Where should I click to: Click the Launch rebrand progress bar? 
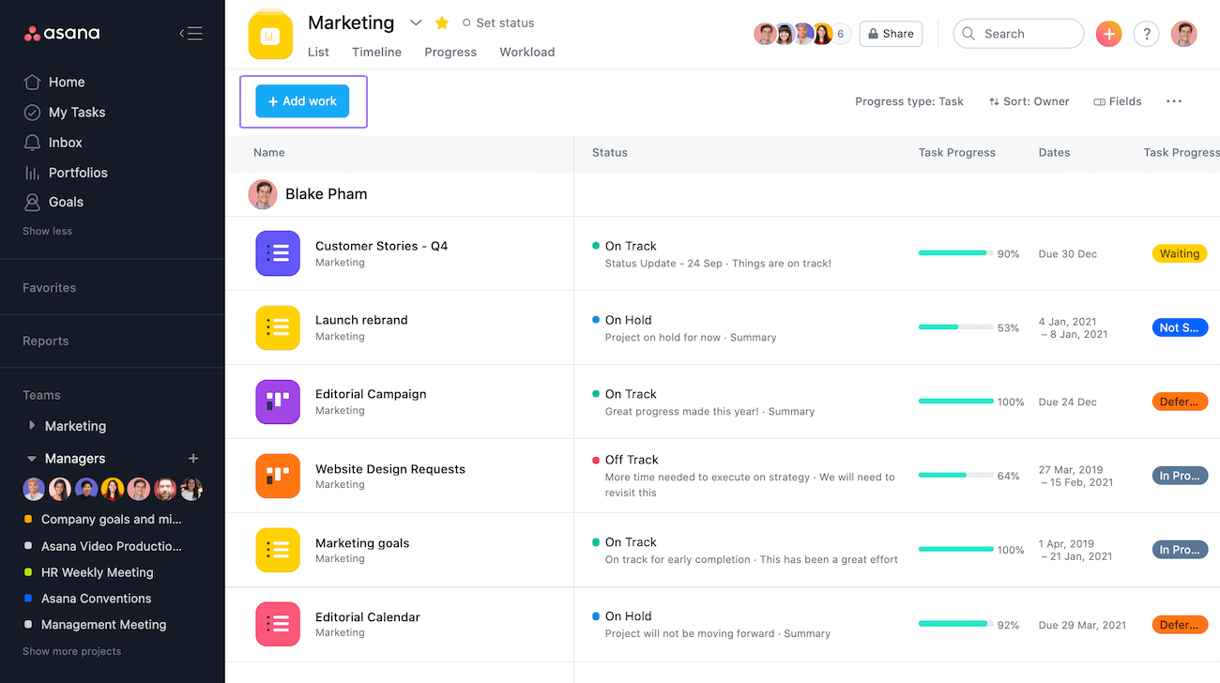point(955,327)
